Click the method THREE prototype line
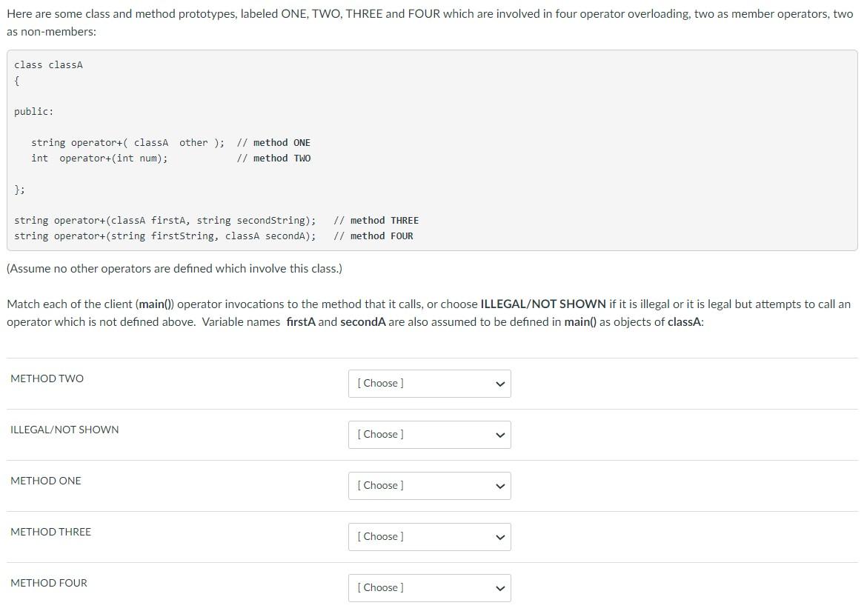Viewport: 867px width, 614px height. [216, 220]
